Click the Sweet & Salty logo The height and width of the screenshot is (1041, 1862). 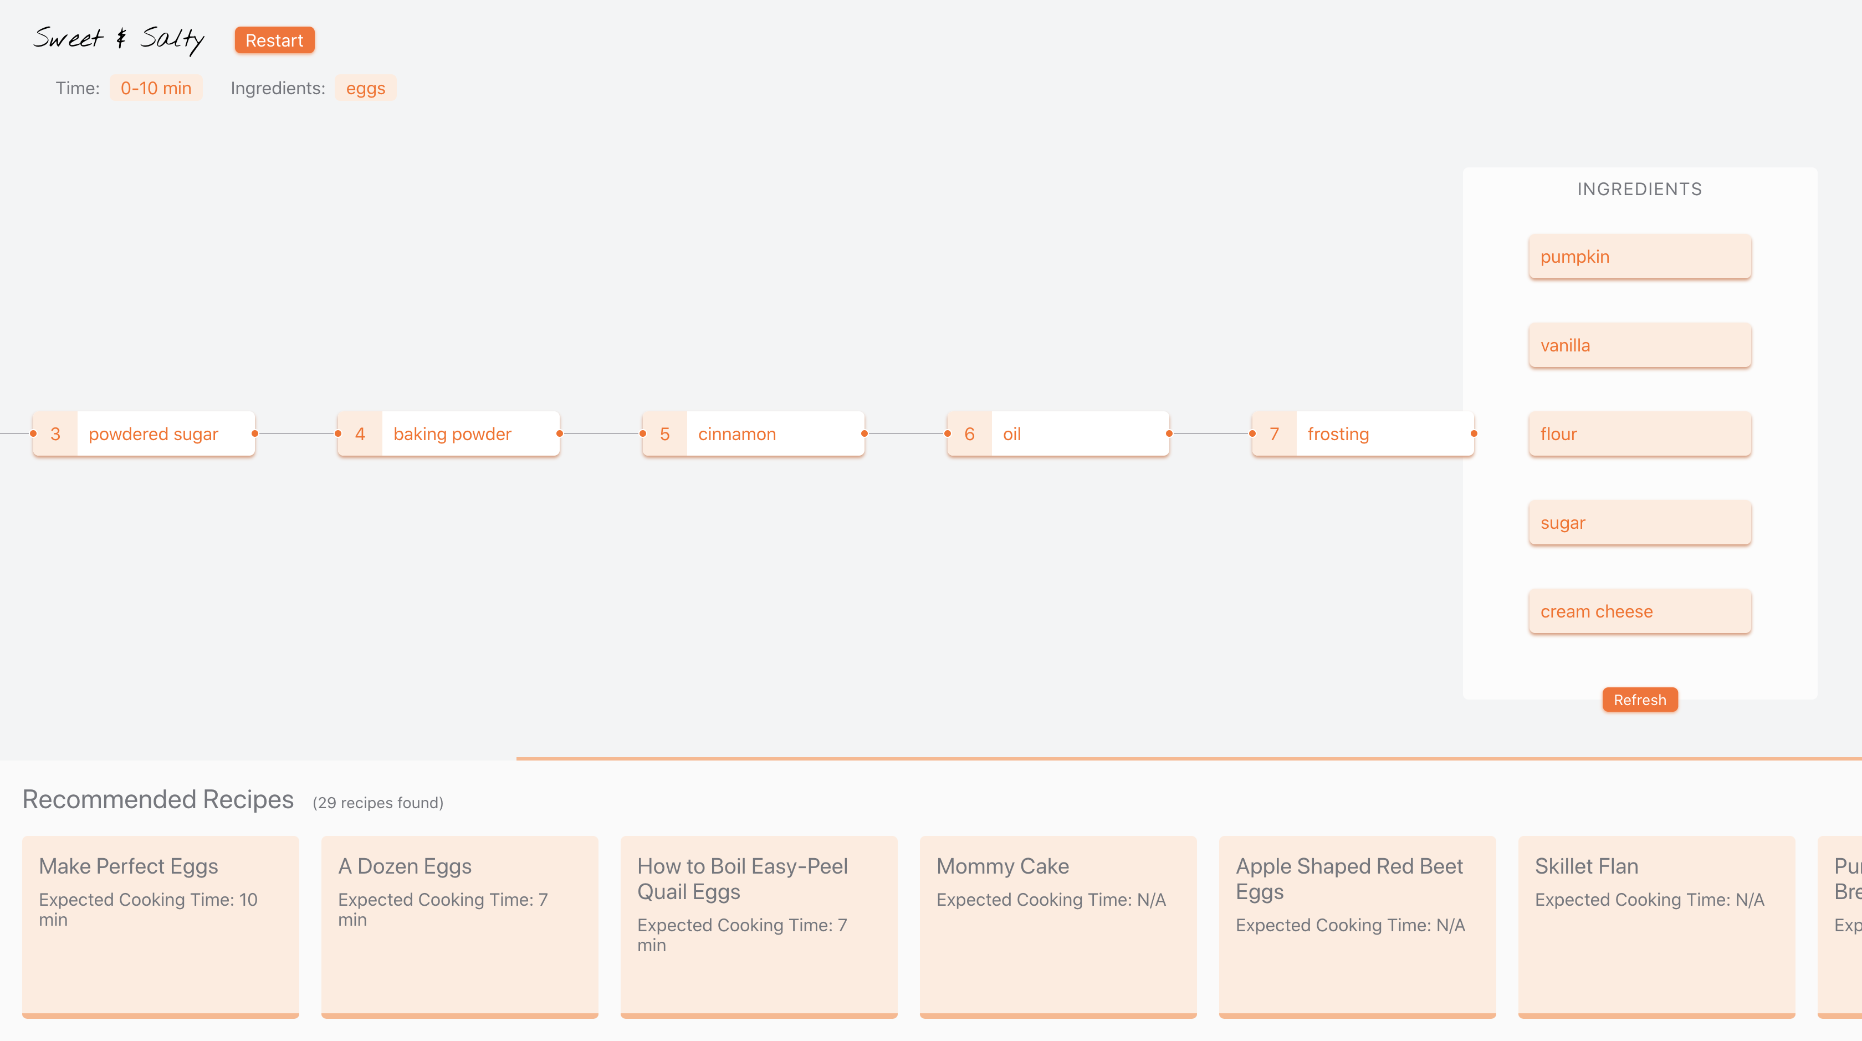coord(119,39)
